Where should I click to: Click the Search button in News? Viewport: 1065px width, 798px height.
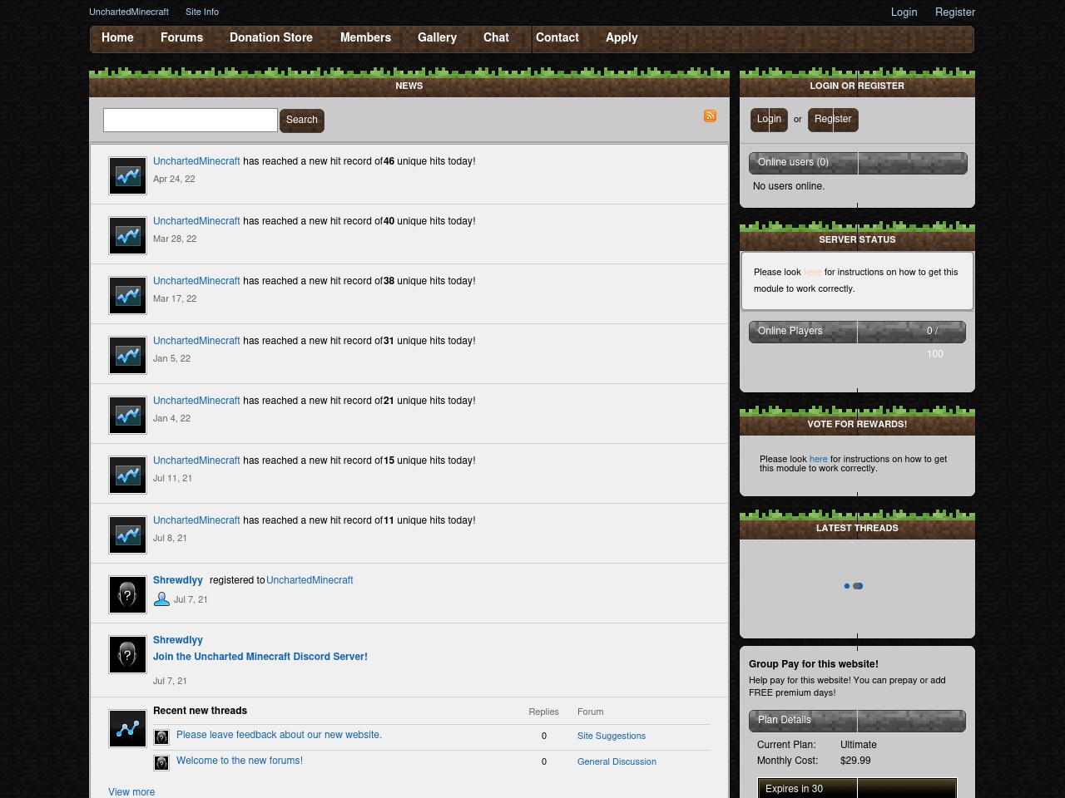(x=302, y=120)
